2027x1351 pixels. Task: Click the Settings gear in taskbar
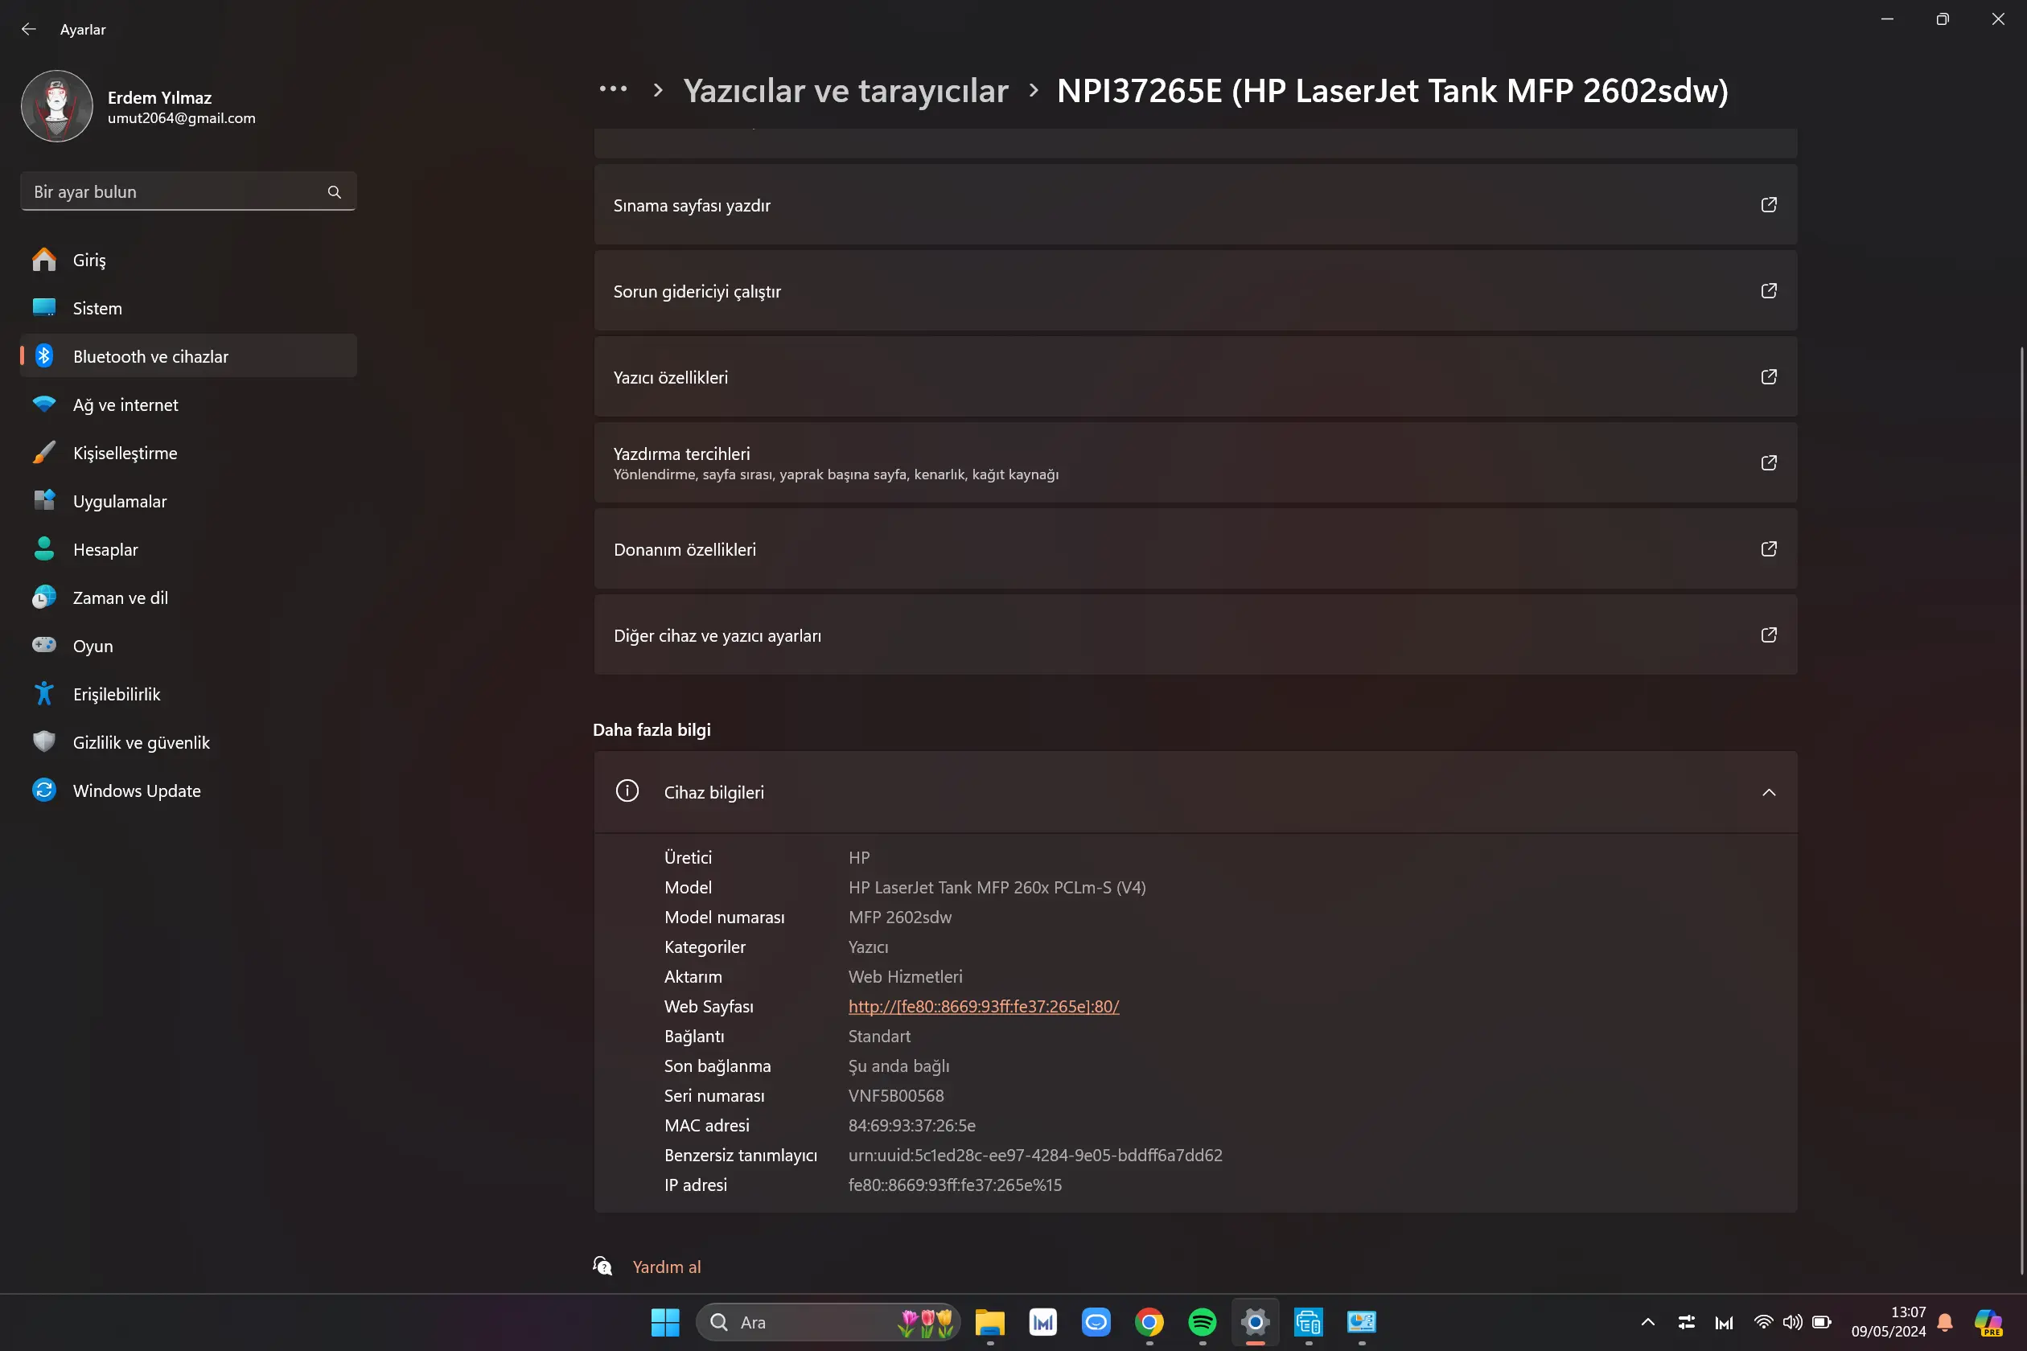click(1255, 1323)
